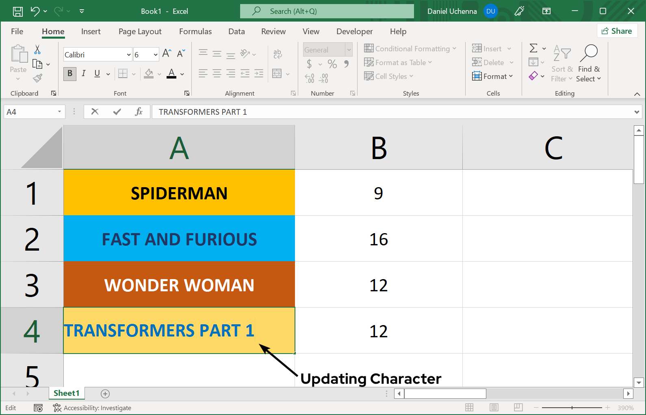The width and height of the screenshot is (646, 415).
Task: Switch to Page Layout view in status bar
Action: [494, 408]
